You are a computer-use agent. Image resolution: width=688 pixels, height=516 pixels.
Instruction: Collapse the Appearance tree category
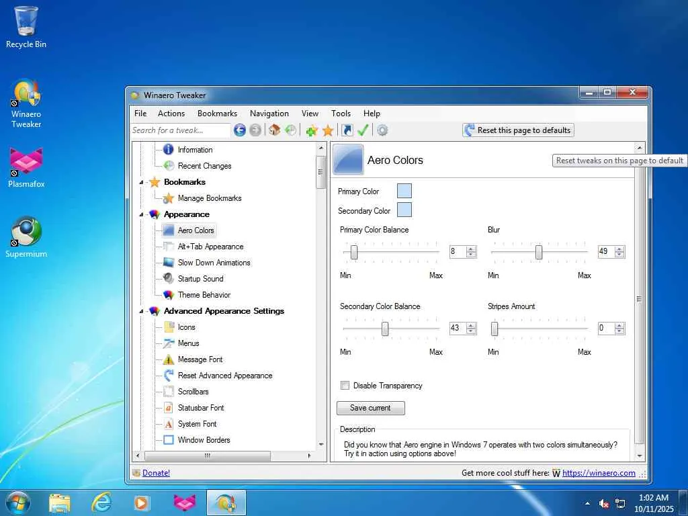tap(141, 215)
